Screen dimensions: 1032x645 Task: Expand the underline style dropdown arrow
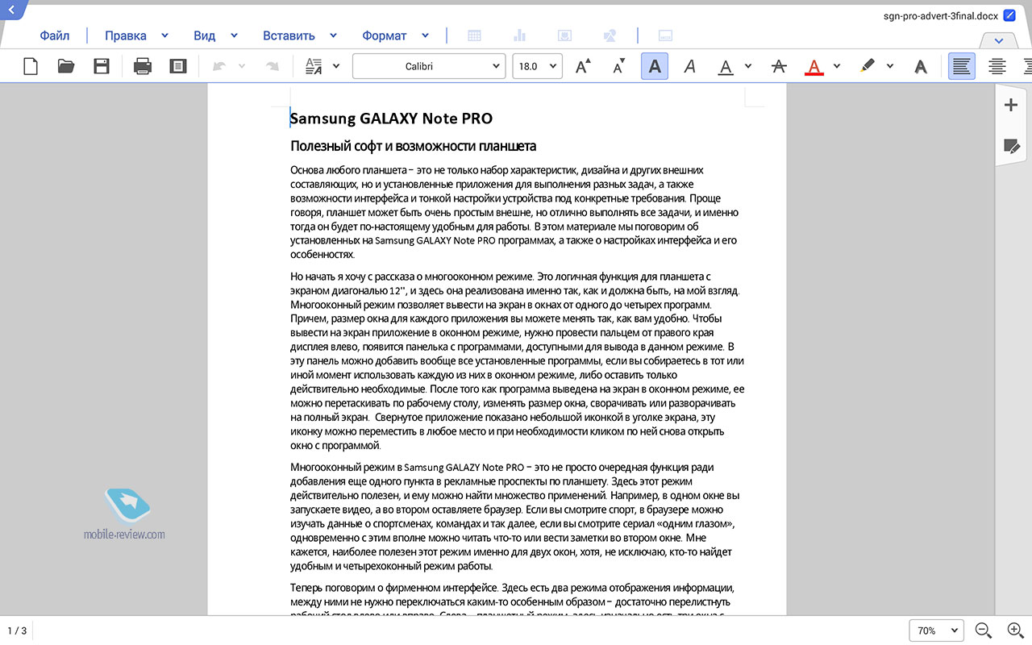pos(748,66)
